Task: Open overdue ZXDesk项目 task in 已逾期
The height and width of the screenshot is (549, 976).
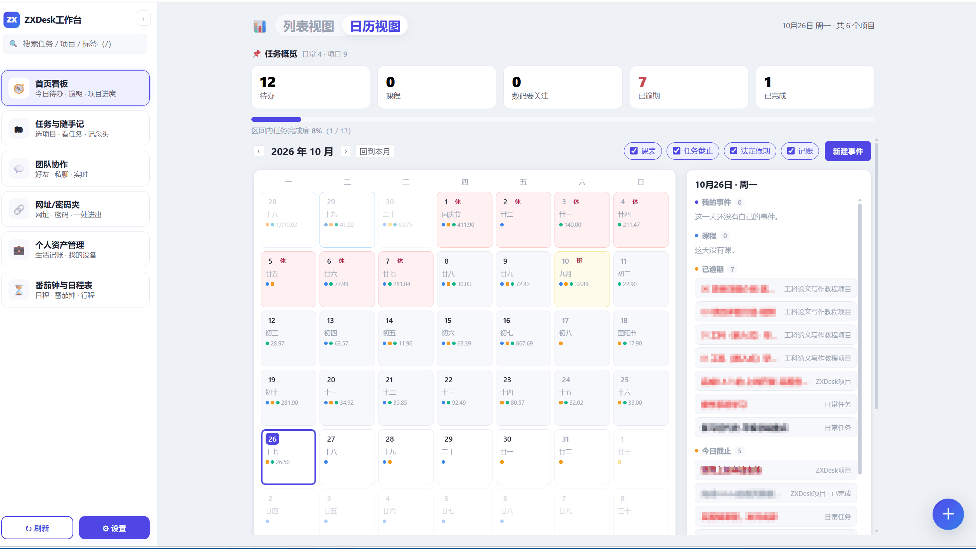Action: (x=776, y=382)
